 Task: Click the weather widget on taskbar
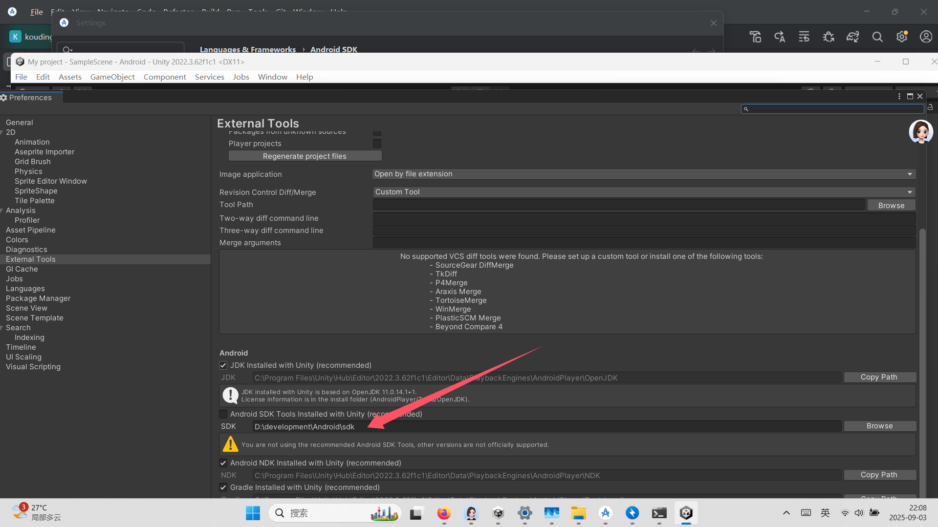pyautogui.click(x=37, y=512)
